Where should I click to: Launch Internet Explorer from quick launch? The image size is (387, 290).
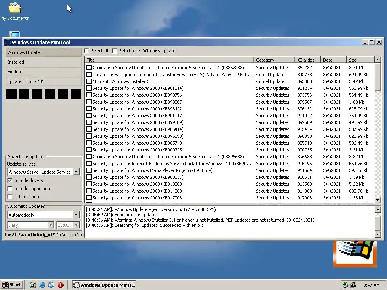42,285
